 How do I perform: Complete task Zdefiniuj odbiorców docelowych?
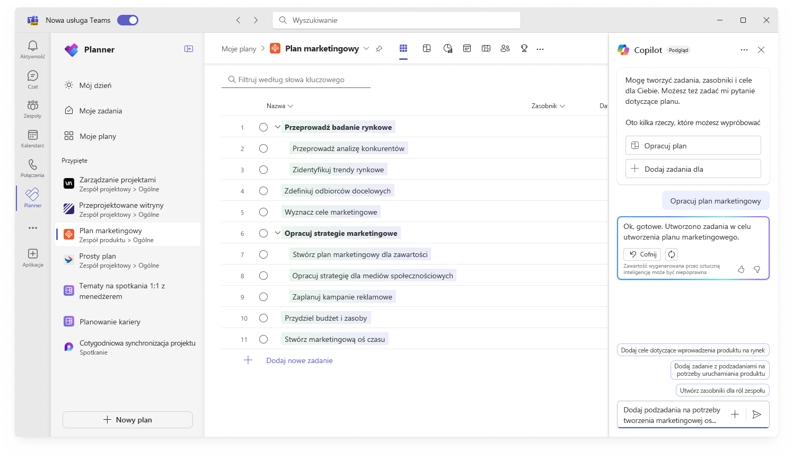pyautogui.click(x=263, y=191)
